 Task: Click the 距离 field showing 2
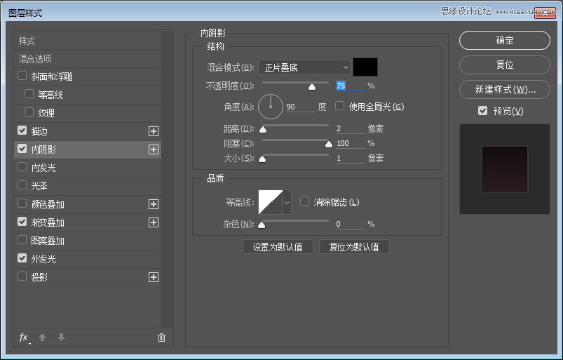coord(350,128)
